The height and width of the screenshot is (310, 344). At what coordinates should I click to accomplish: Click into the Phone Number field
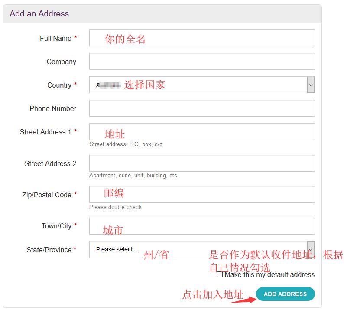point(202,108)
